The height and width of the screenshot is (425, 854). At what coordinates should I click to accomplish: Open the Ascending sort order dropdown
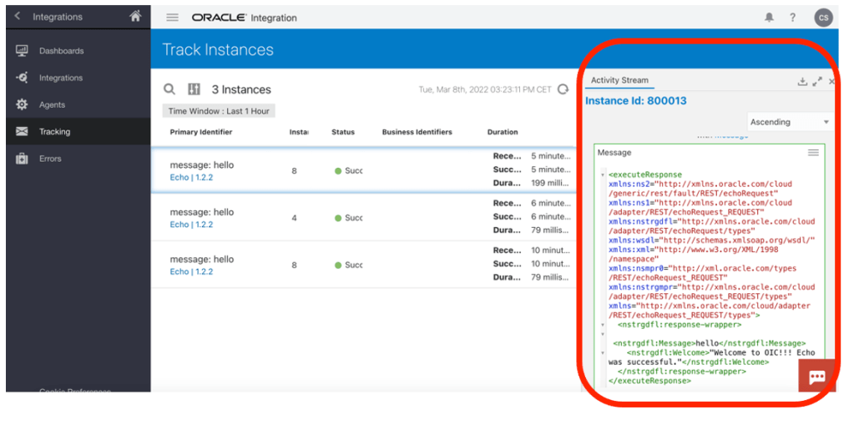tap(789, 122)
